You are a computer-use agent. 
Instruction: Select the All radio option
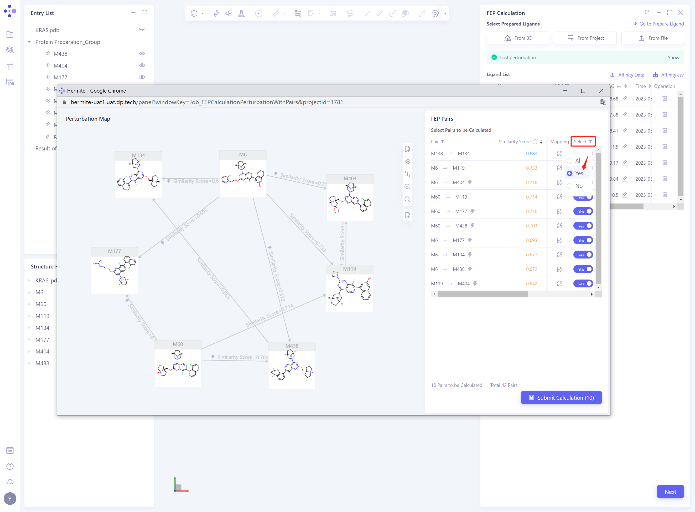point(570,160)
